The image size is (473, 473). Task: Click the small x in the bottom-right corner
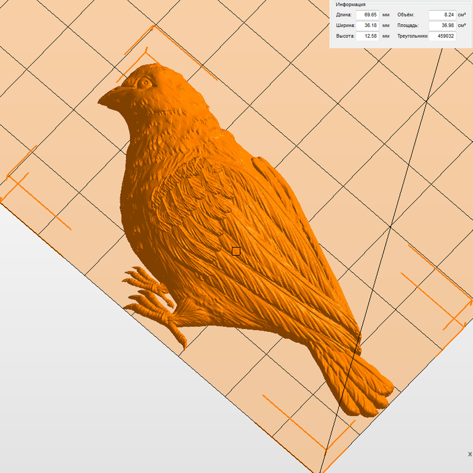(470, 454)
